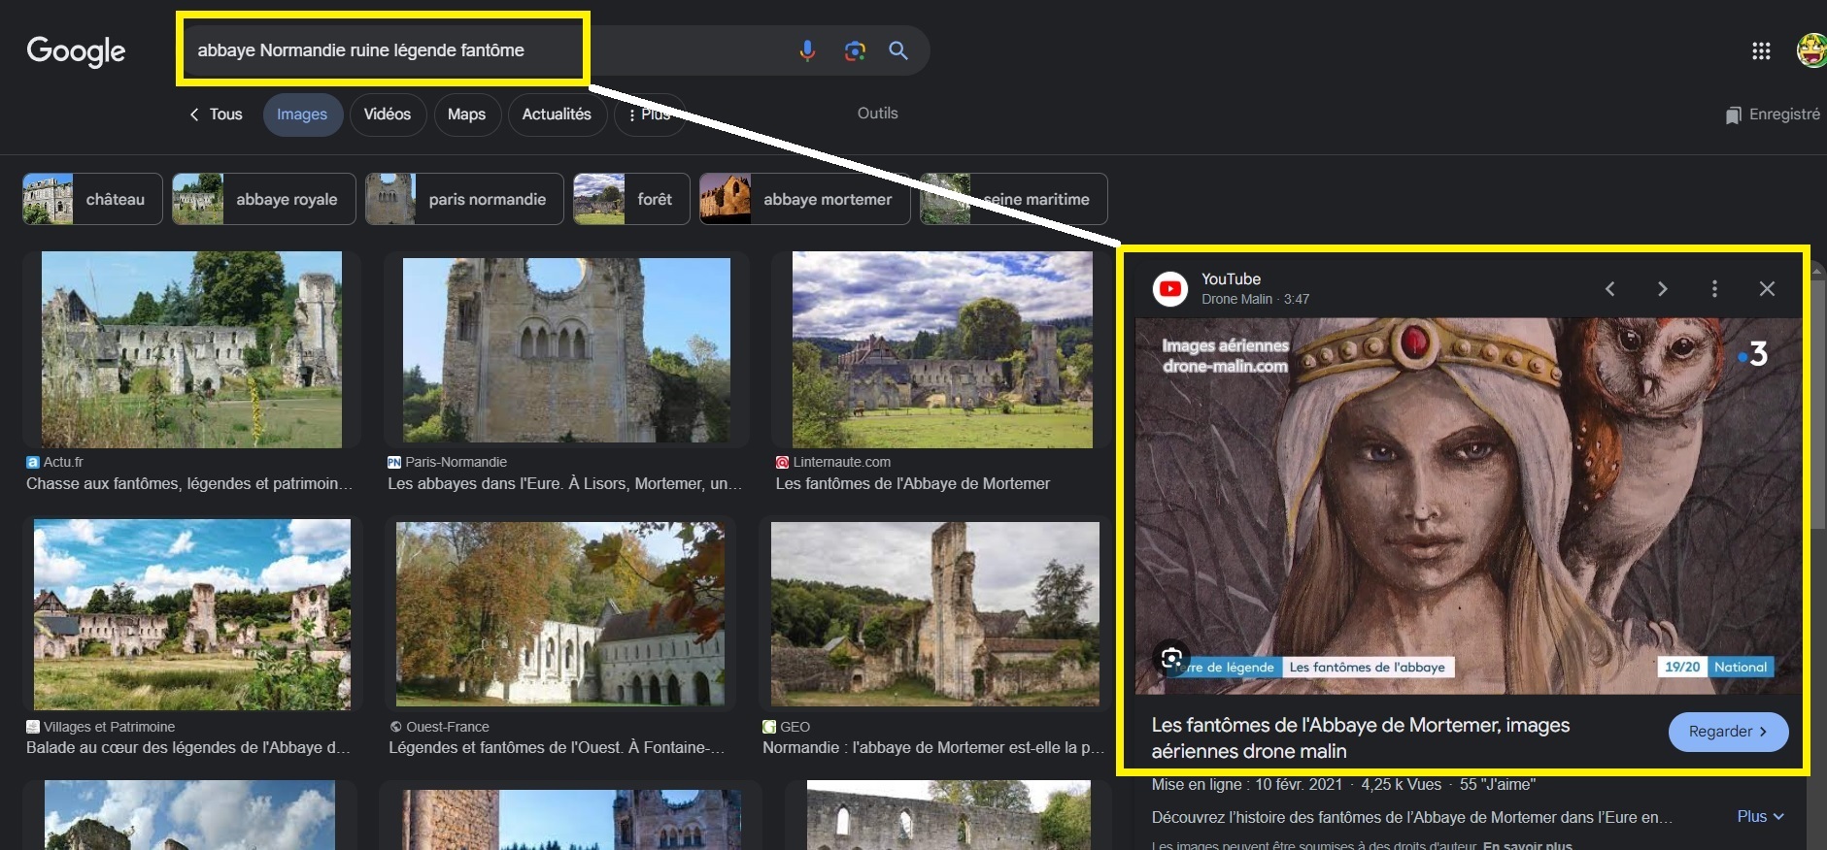
Task: Open link 'Légendes et fantômes de l'Ouest'
Action: [557, 747]
